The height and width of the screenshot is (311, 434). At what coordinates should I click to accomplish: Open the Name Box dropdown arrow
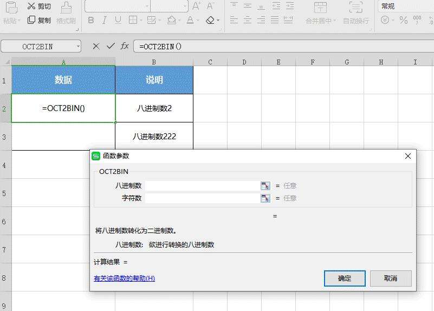(x=78, y=47)
